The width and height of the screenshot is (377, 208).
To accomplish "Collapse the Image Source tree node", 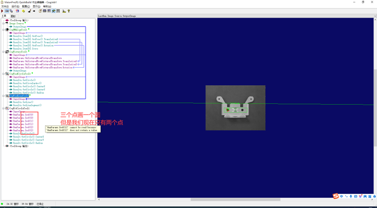I will pos(3,24).
